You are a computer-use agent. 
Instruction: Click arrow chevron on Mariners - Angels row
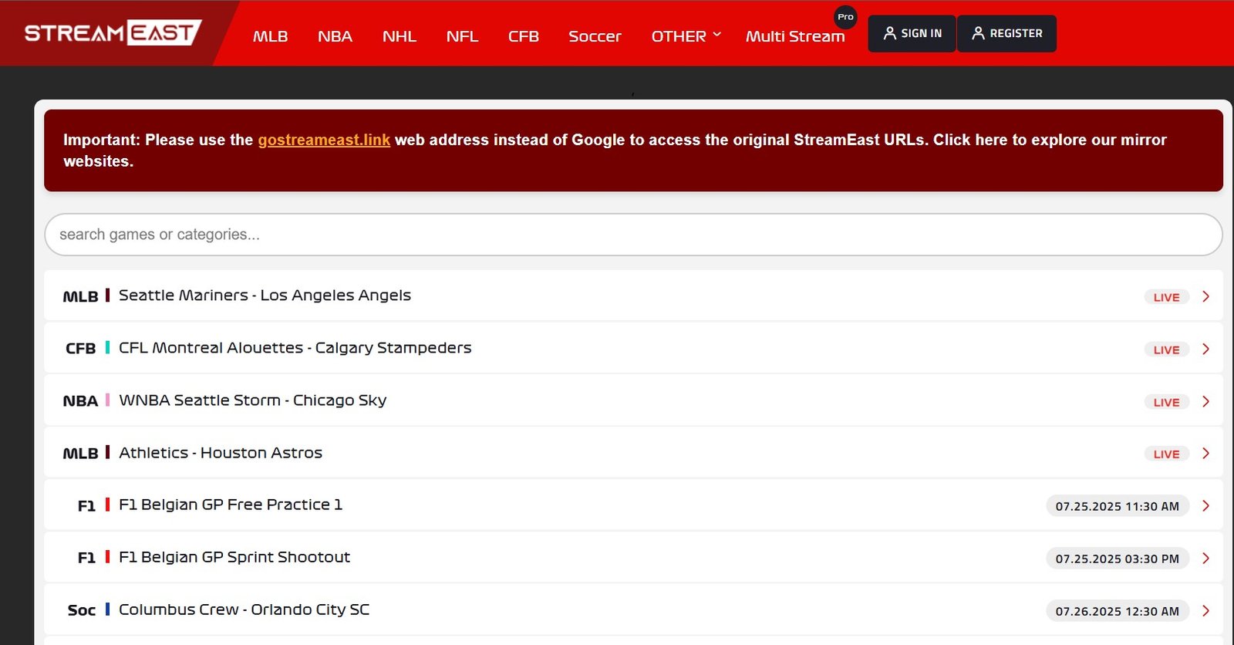(x=1205, y=297)
